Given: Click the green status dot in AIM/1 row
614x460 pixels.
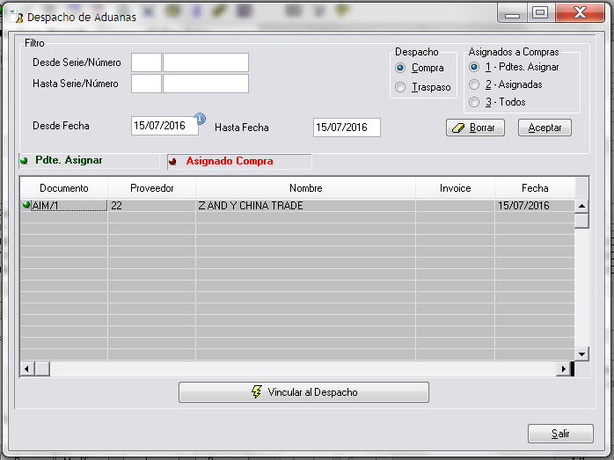Looking at the screenshot, I should click(26, 204).
